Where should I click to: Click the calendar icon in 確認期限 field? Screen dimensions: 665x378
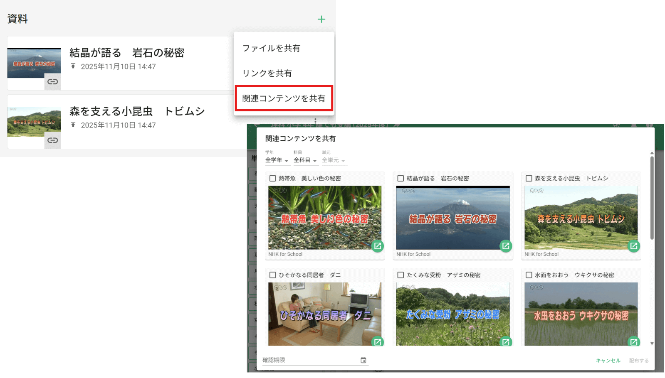point(363,360)
